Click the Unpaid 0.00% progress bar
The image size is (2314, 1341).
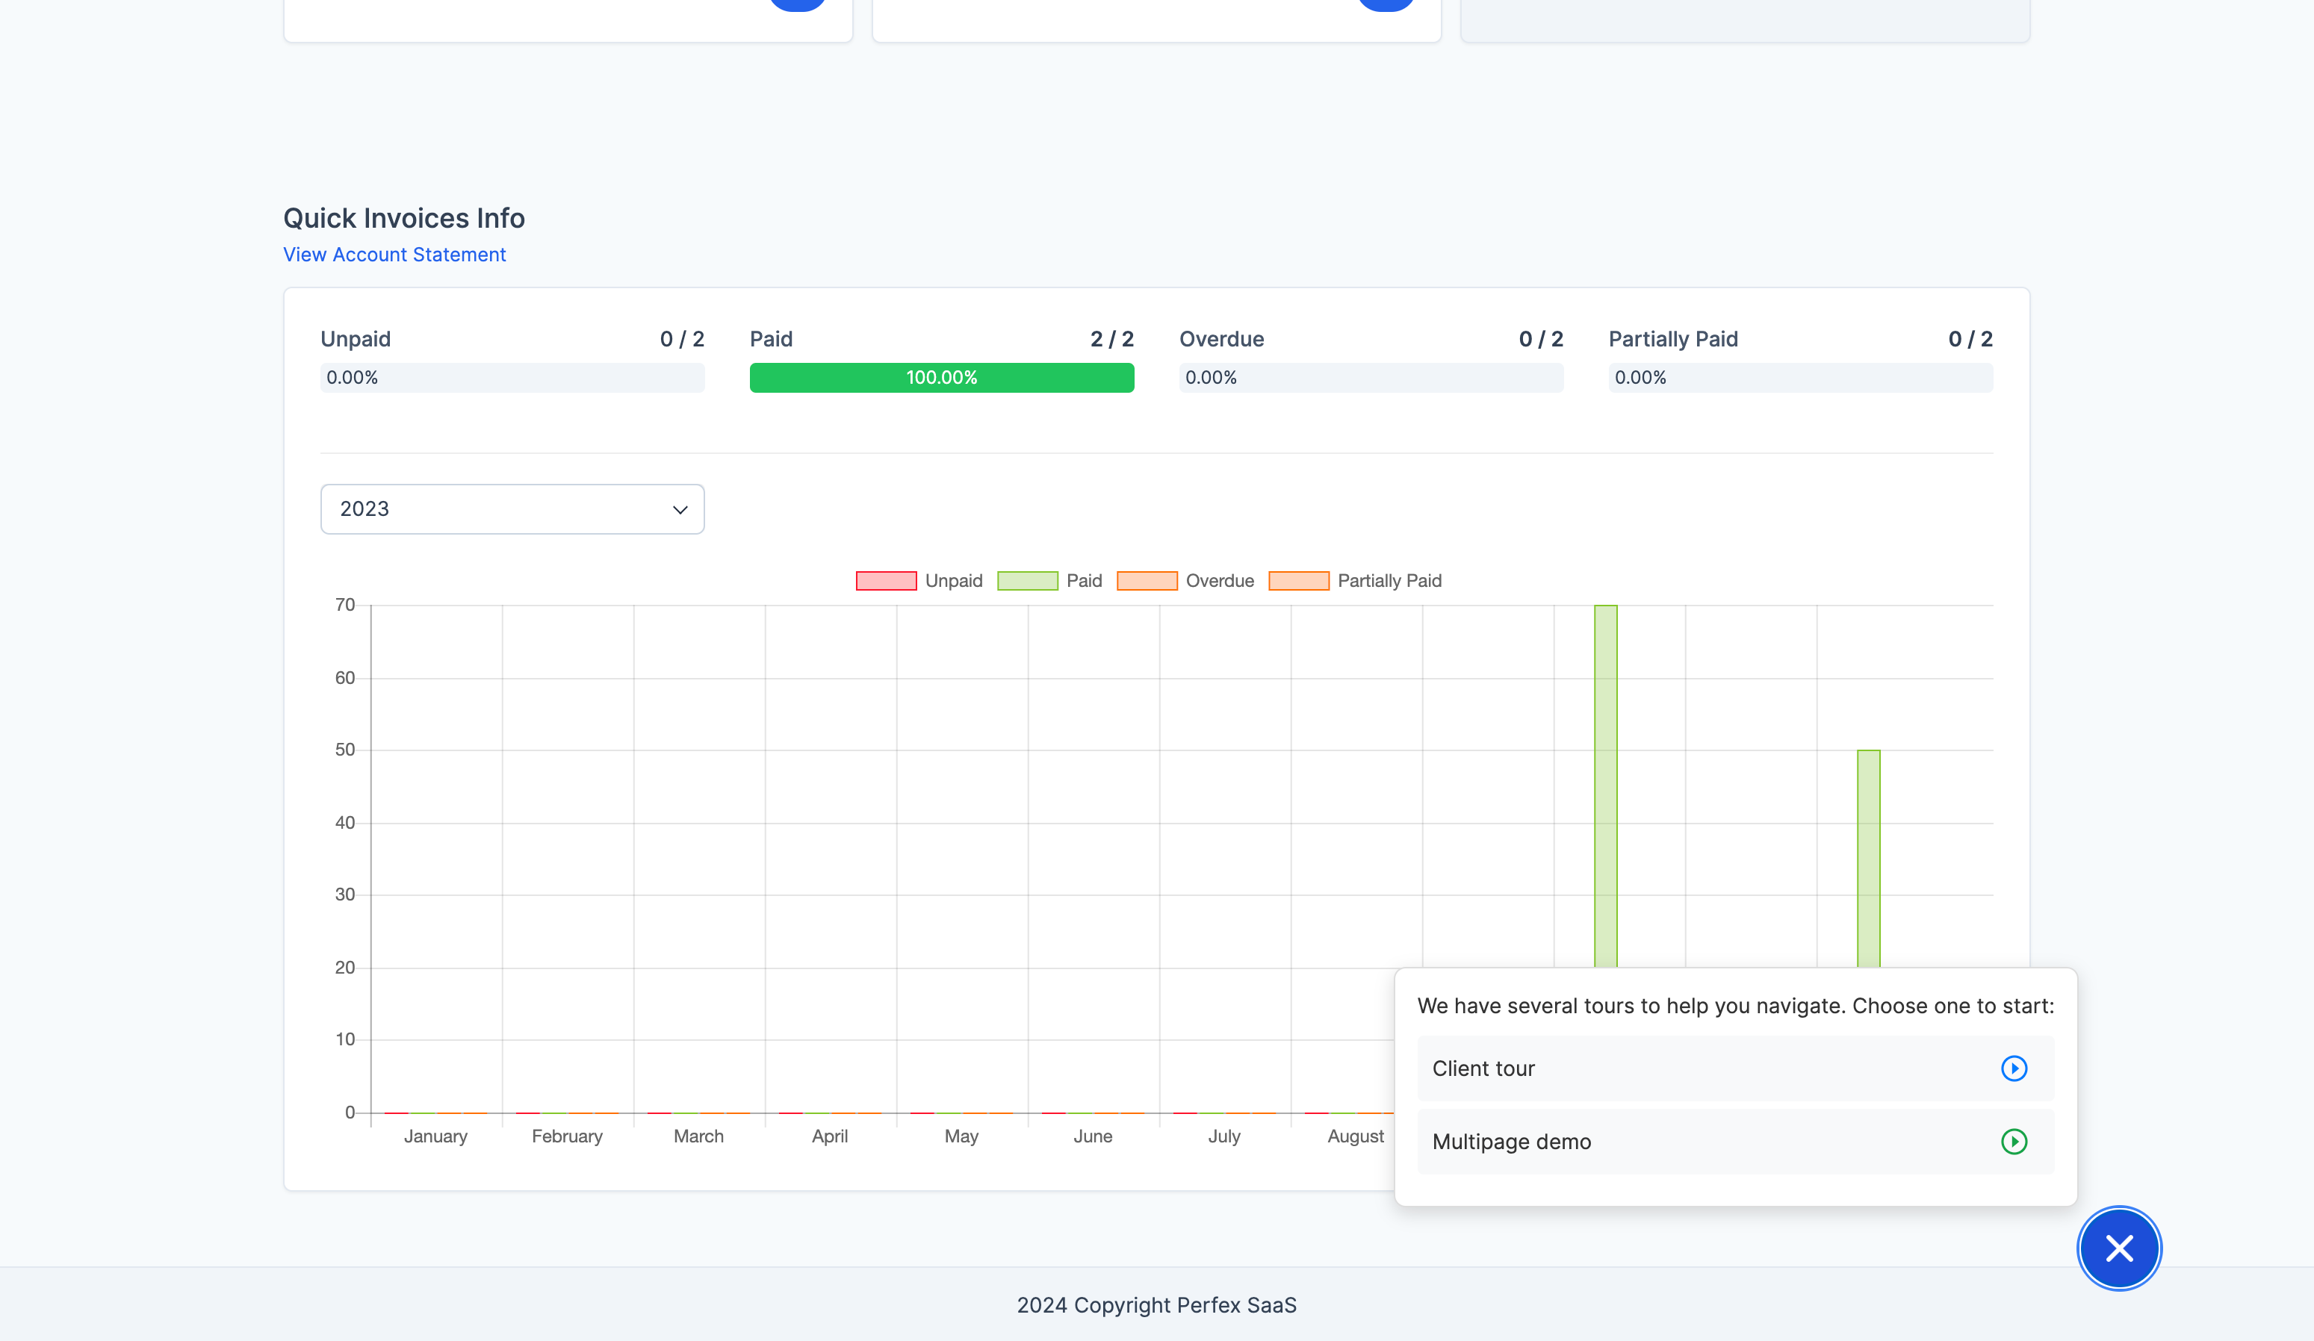[512, 378]
